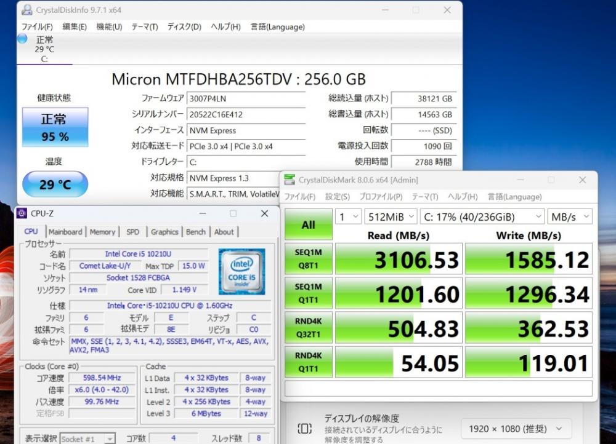Run the SEQ1M Q1T1 benchmark
616x444 pixels.
(309, 293)
